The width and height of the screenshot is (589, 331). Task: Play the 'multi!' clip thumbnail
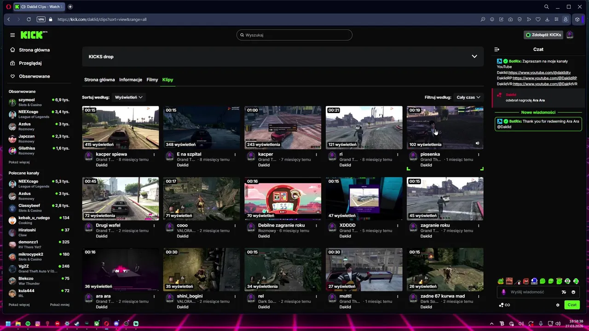[x=364, y=269]
